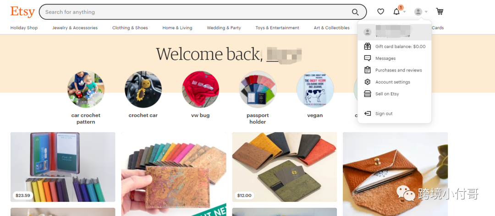Screen dimensions: 495x216
Task: Open the Holiday Shop category
Action: tap(24, 28)
